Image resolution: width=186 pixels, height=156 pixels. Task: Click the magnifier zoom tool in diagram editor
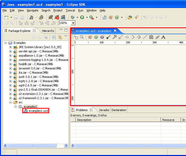[82, 37]
